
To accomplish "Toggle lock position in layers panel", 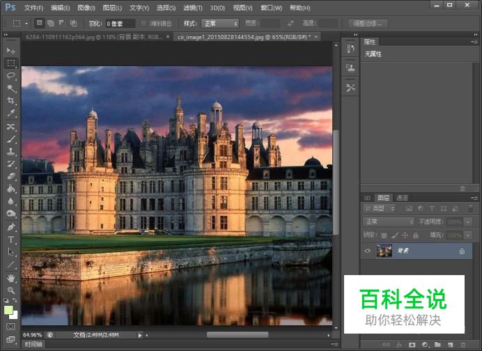I will click(x=405, y=235).
